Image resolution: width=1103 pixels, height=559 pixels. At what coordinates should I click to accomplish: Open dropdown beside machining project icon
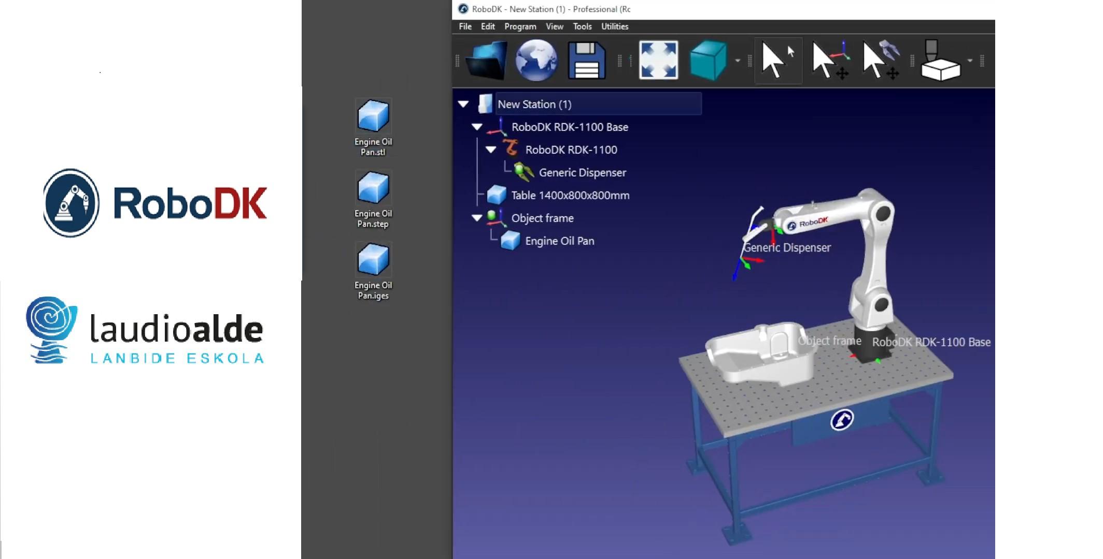click(970, 61)
